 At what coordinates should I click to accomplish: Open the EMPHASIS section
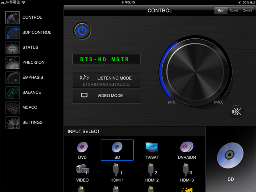click(x=33, y=77)
